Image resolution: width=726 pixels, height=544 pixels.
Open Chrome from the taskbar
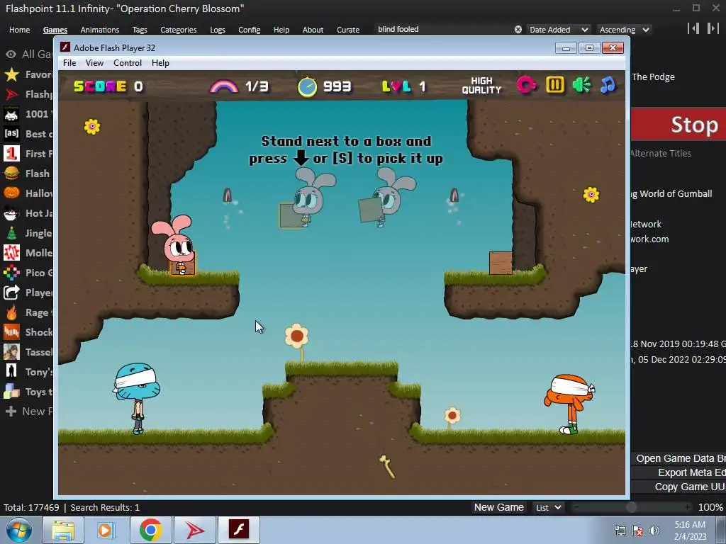pos(150,530)
